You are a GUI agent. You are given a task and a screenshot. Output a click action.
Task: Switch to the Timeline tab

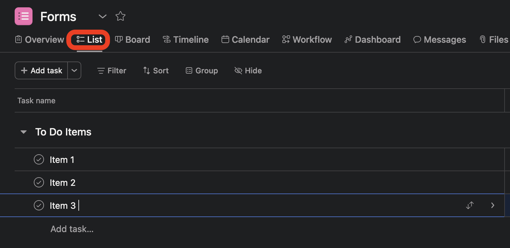(x=186, y=40)
